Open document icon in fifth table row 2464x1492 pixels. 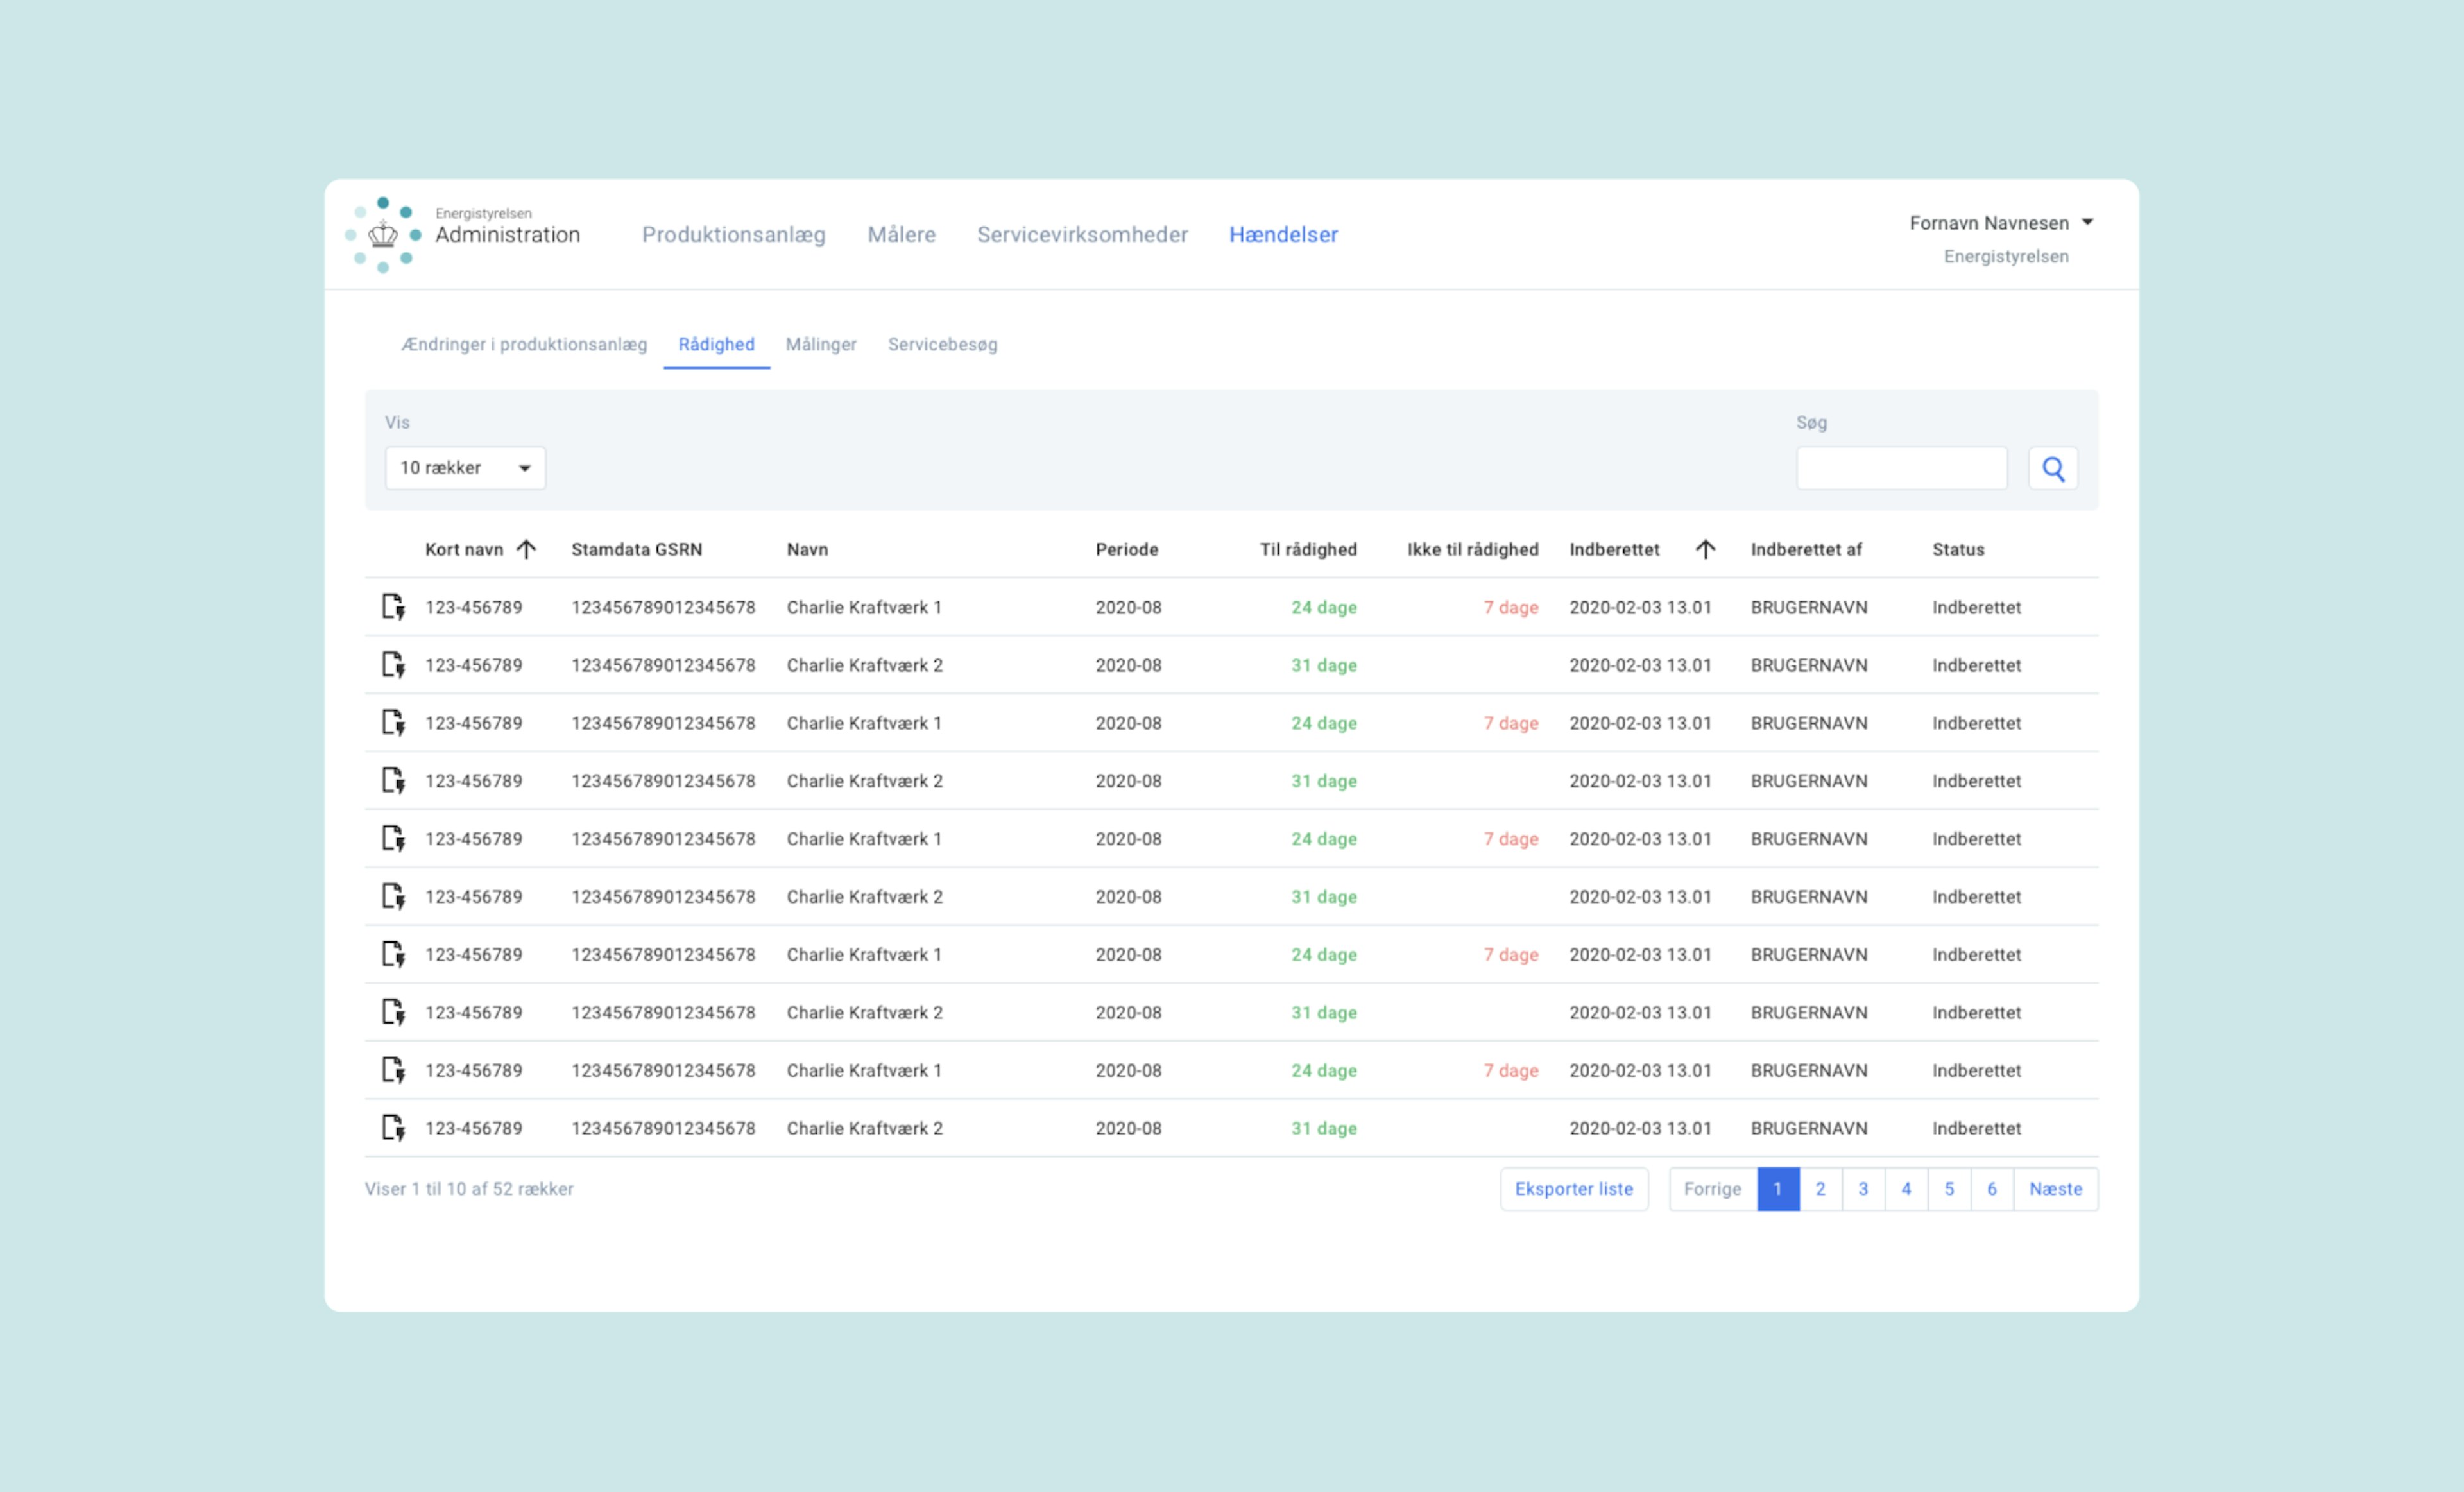[x=393, y=839]
